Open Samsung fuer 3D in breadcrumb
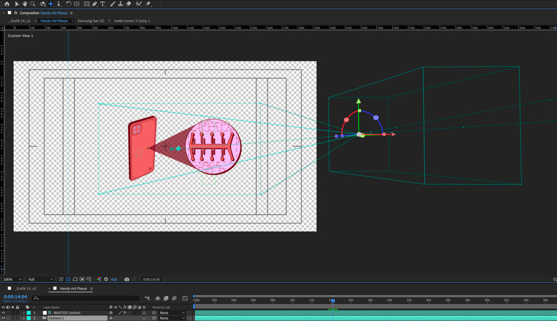 pyautogui.click(x=91, y=21)
